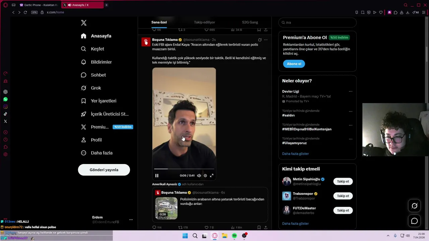Click Daha fazla göster under suggestions
The image size is (429, 241).
[295, 224]
